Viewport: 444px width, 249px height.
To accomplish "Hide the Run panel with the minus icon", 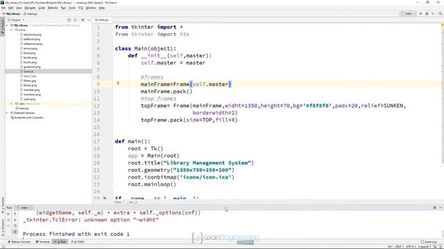I will click(441, 207).
